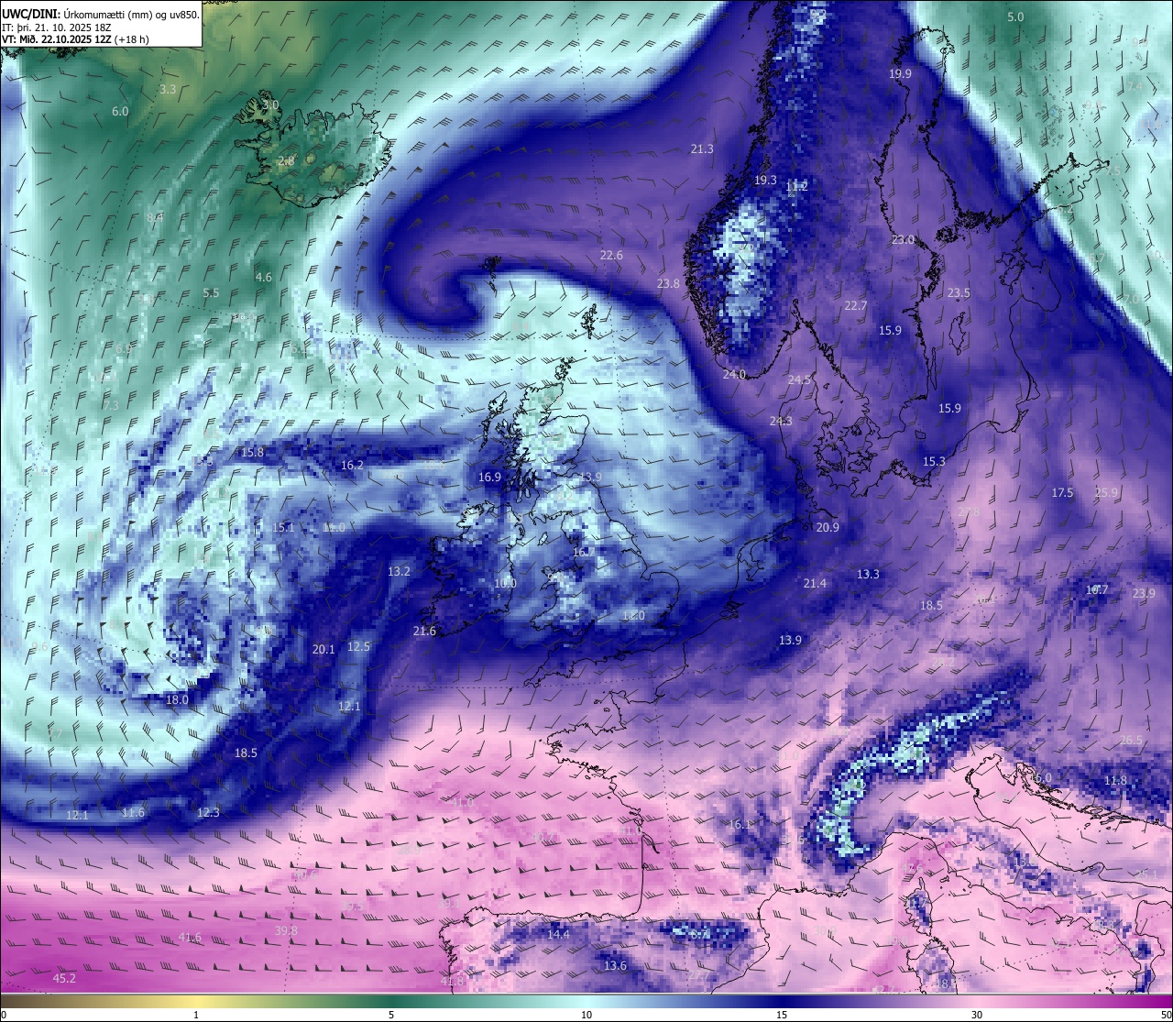The image size is (1173, 1022).
Task: Click the value '16.9' near Scotland
Action: click(489, 477)
